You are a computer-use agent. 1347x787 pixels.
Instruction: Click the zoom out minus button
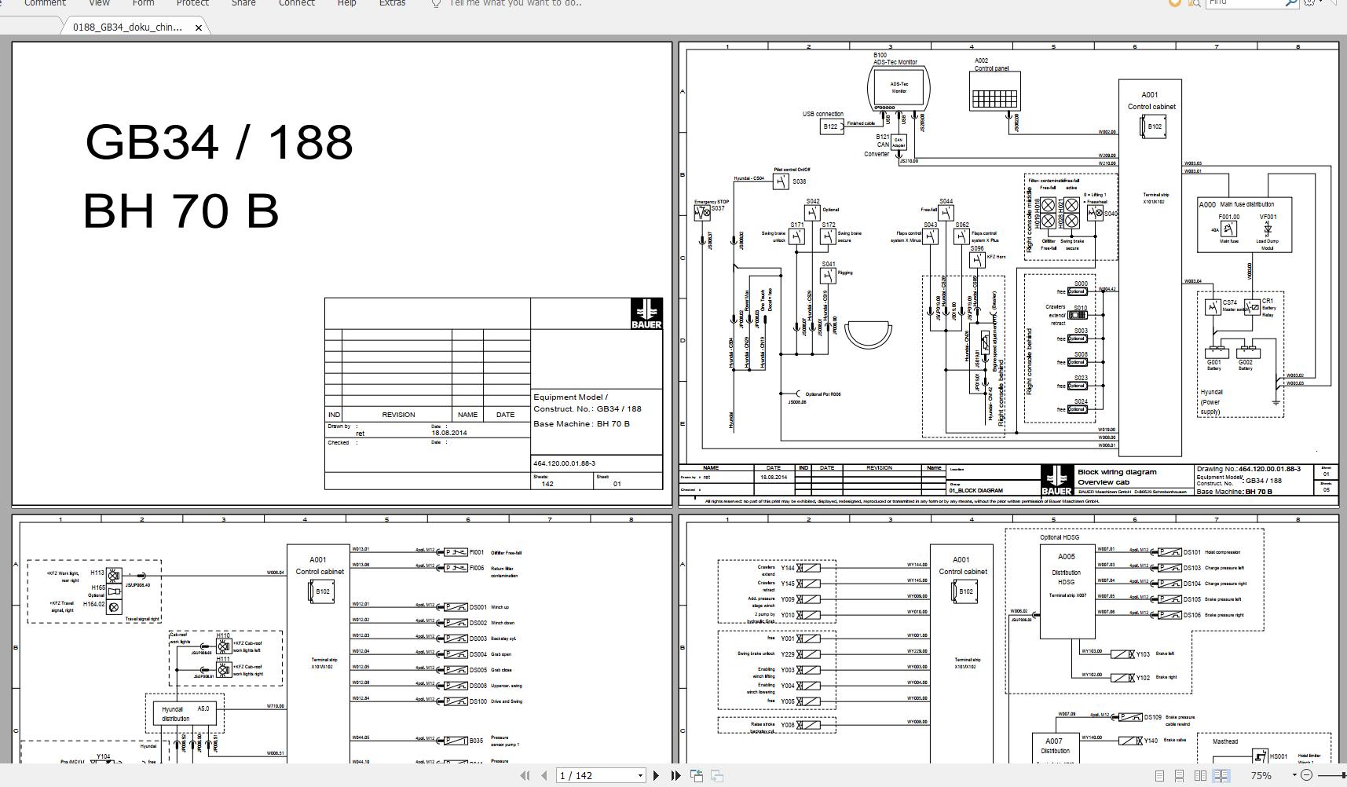[1306, 775]
